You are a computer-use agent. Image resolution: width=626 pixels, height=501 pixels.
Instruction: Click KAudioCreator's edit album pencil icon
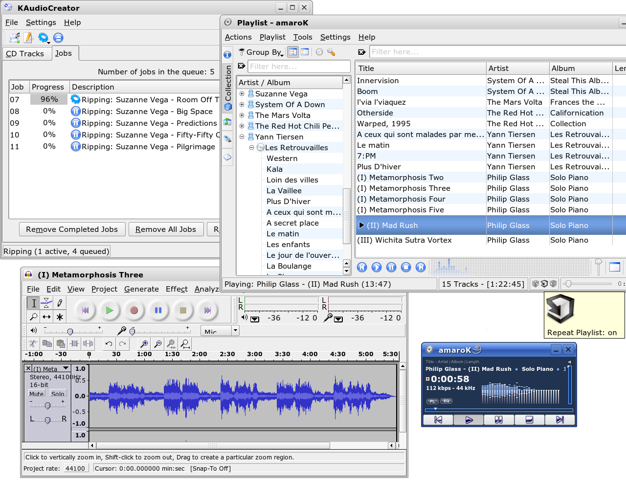(28, 38)
